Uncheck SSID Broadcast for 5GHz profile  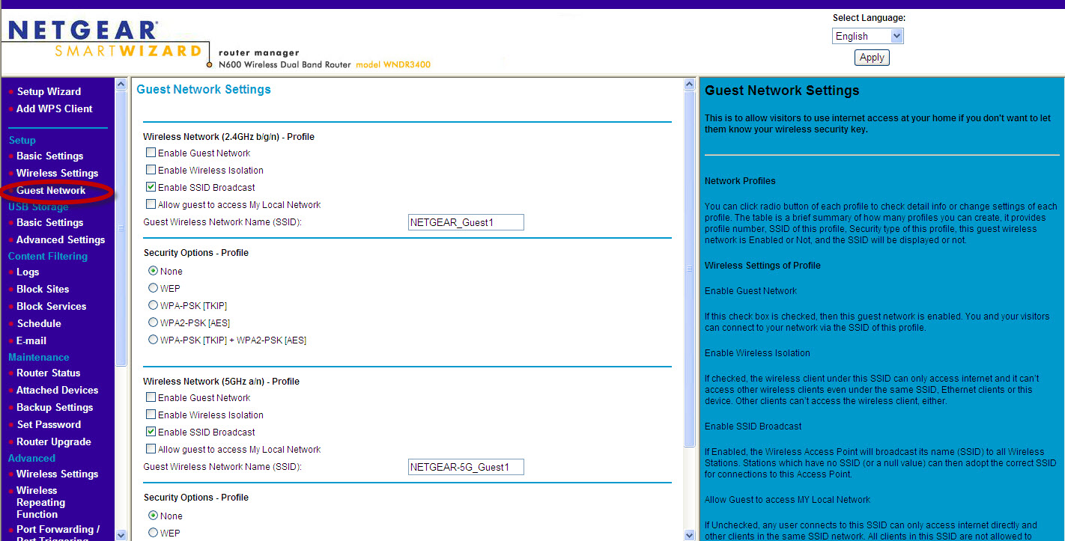(151, 432)
